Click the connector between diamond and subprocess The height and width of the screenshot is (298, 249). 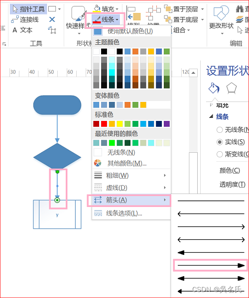(57, 186)
